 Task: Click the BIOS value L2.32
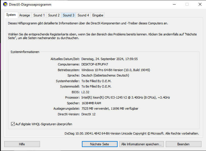click(85, 92)
